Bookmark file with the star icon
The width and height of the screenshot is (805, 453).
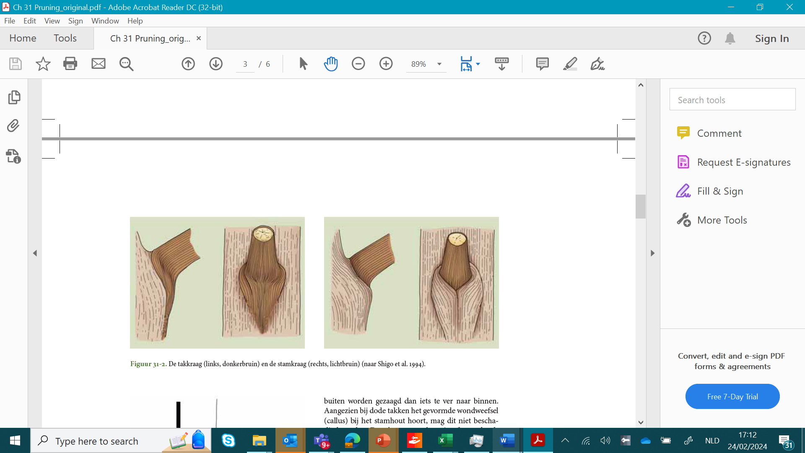pyautogui.click(x=43, y=64)
